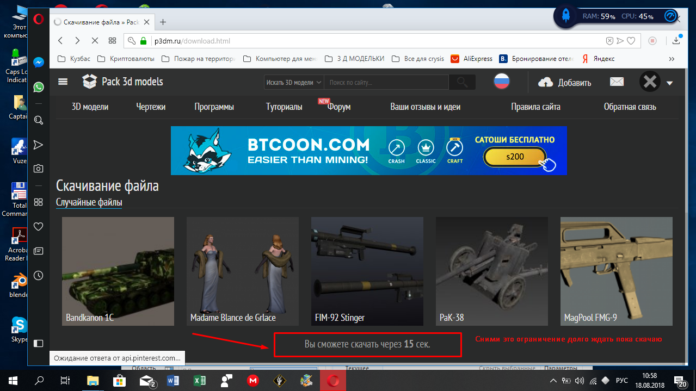Open site messages envelope

click(x=617, y=82)
